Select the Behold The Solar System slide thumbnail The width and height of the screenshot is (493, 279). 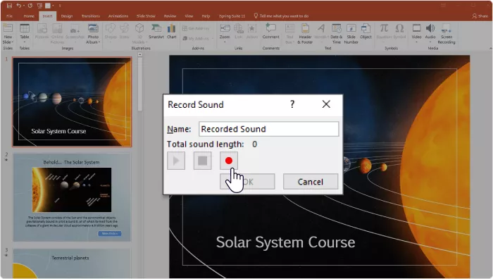[x=72, y=197]
